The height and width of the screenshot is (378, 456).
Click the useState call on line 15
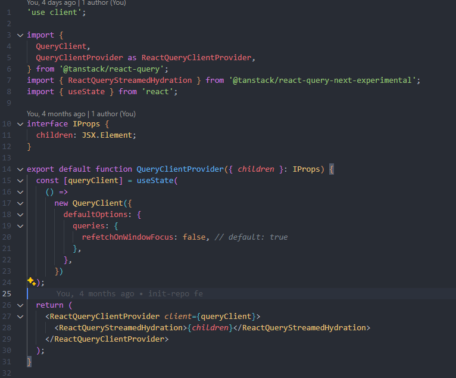[x=155, y=181]
